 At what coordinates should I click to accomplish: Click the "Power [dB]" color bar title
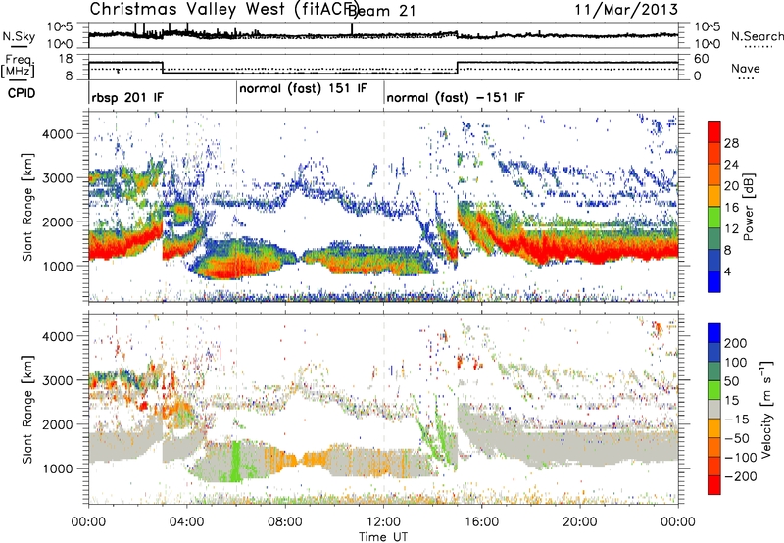(749, 207)
